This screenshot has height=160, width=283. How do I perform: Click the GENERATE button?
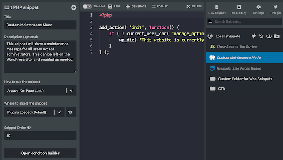tap(136, 7)
